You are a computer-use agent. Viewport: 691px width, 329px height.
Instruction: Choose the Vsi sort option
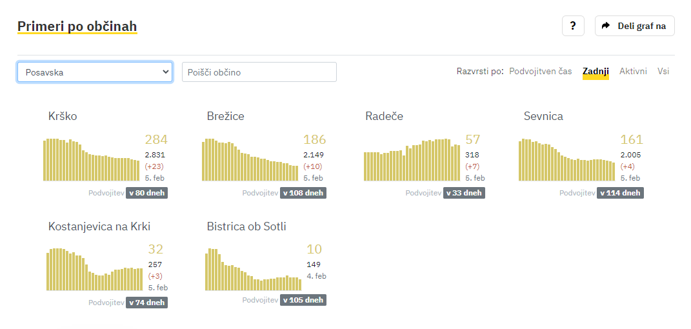(663, 72)
